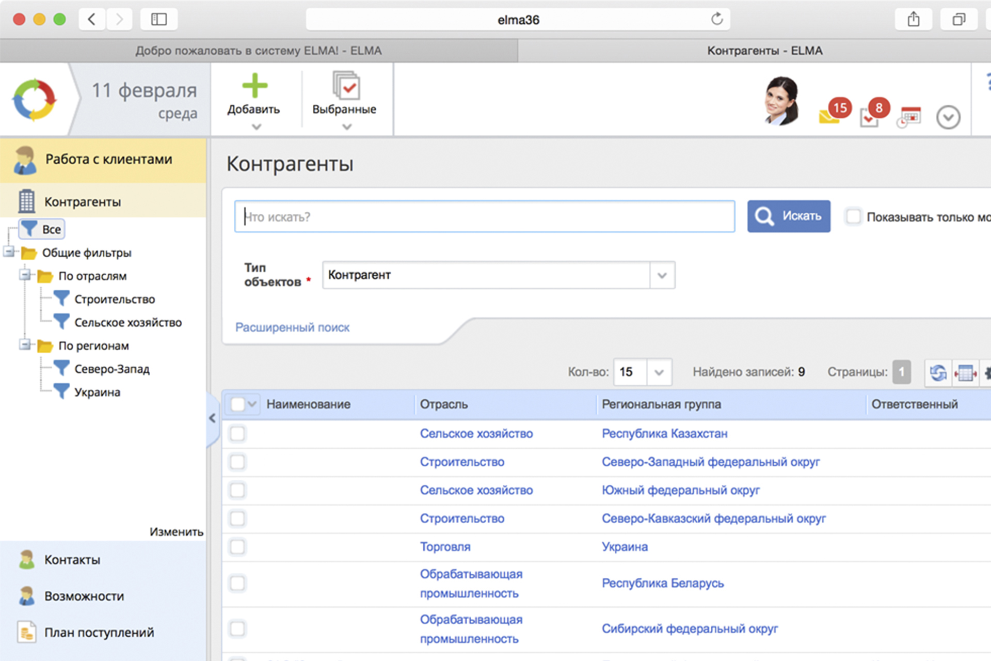This screenshot has height=661, width=991.
Task: Open the Тип объектов Контрагент dropdown
Action: pos(662,275)
